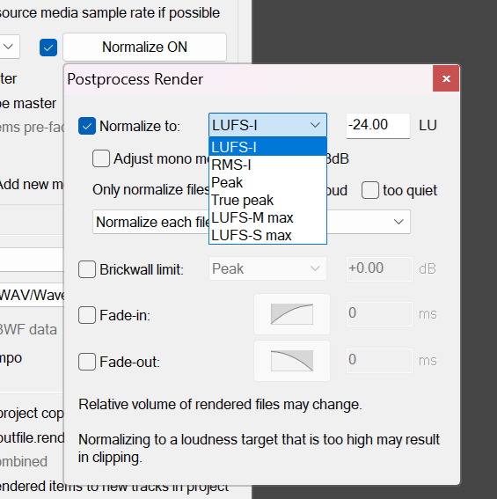Click the Normalize ON button
This screenshot has height=499, width=497.
point(145,48)
